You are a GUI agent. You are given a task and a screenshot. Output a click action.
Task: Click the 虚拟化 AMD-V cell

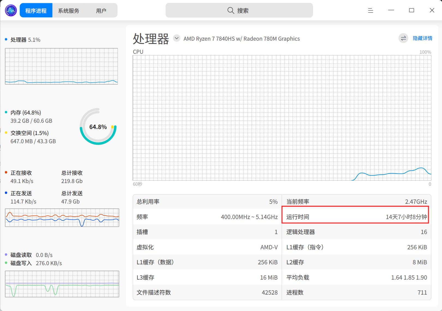[x=207, y=247]
